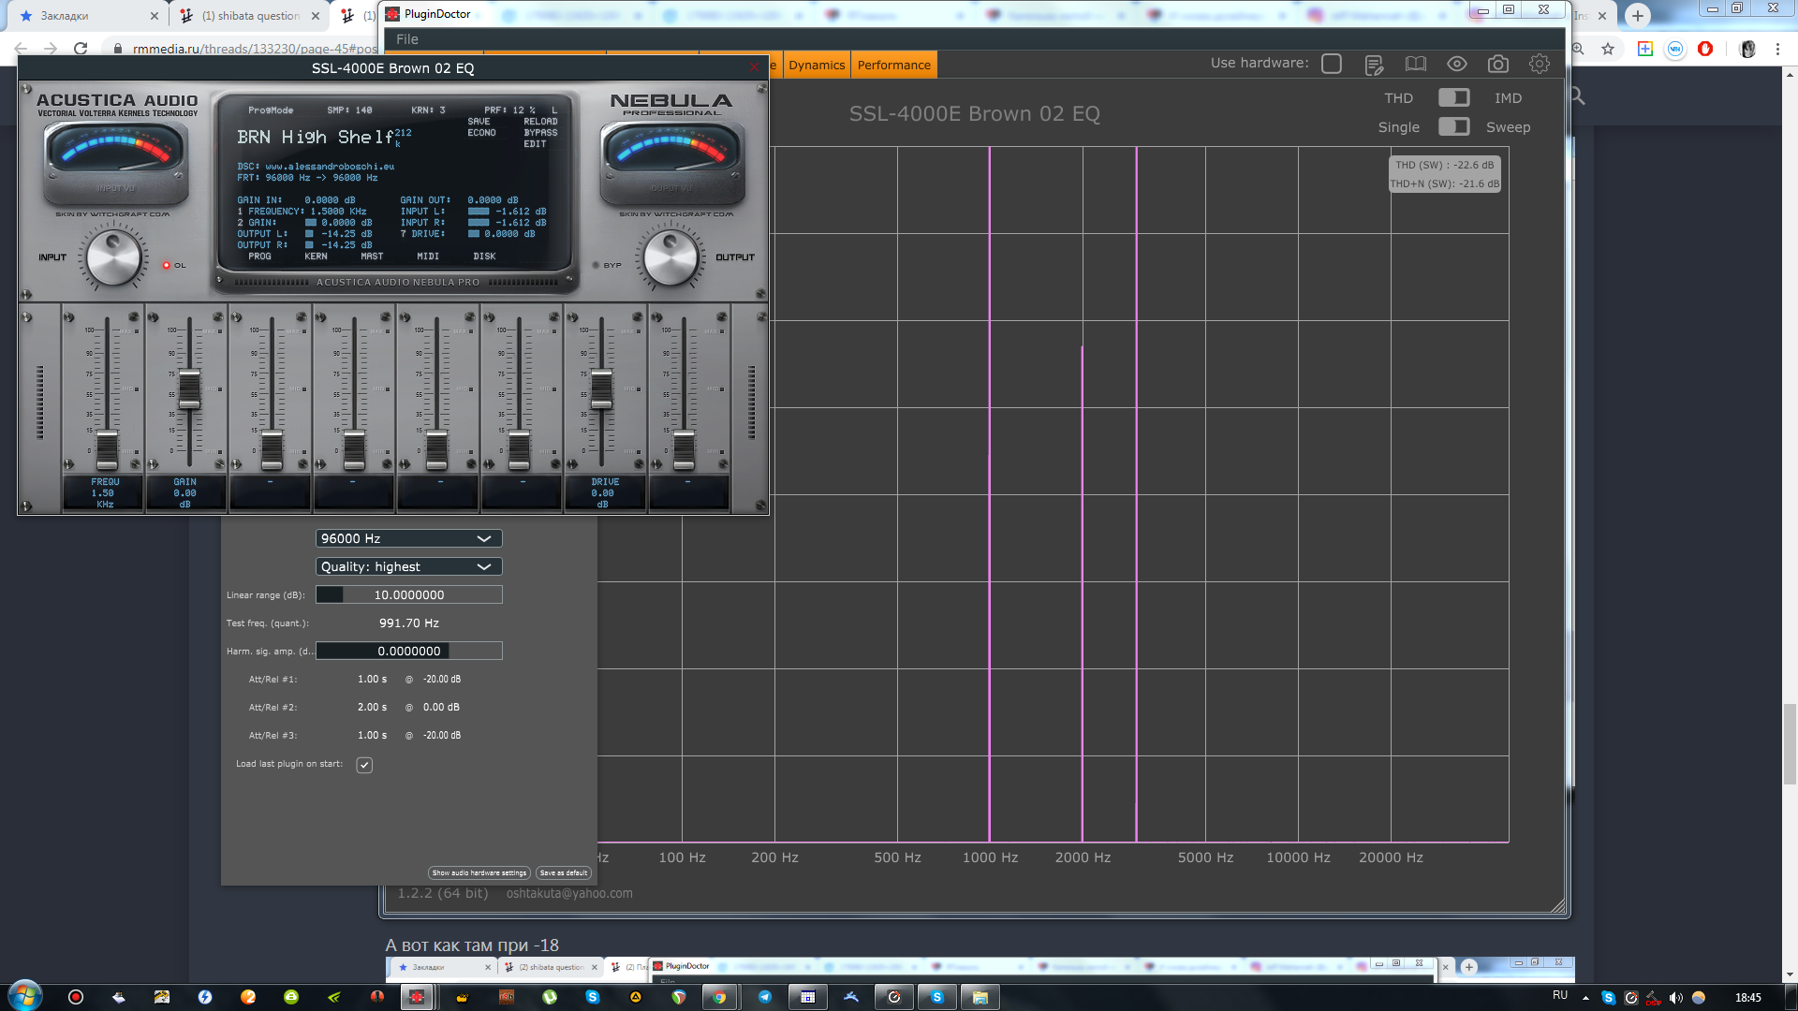Tick the Use hardware checkbox
Image resolution: width=1798 pixels, height=1011 pixels.
click(x=1332, y=64)
